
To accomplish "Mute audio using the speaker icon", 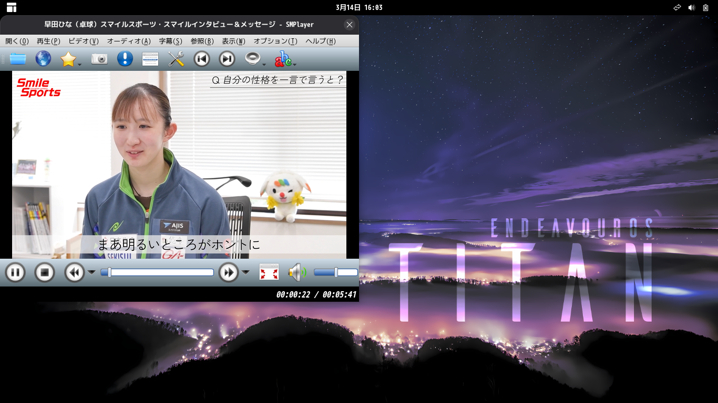I will 297,272.
